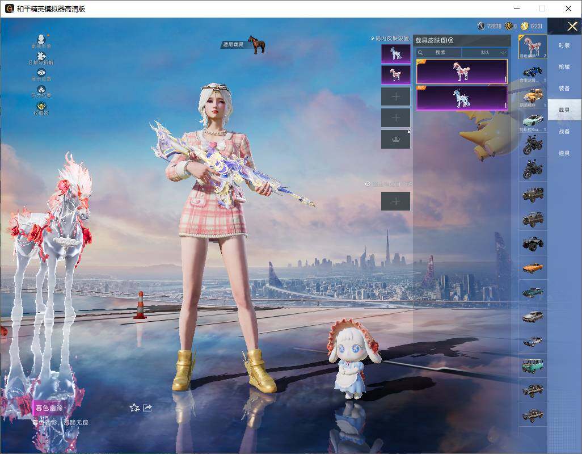Click the blue horse in-match skin slot
Viewport: 582px width, 454px height.
(x=396, y=53)
